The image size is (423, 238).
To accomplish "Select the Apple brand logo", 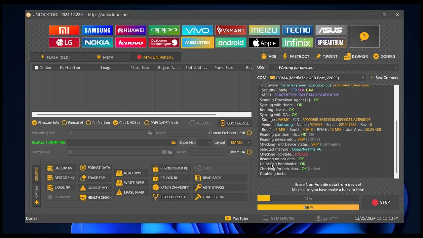I will pyautogui.click(x=264, y=43).
